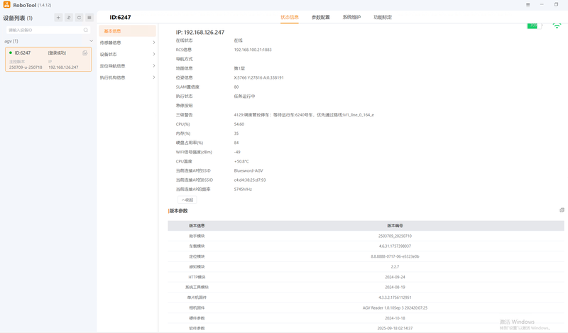Expand the 执行机构信息 section

coord(128,77)
